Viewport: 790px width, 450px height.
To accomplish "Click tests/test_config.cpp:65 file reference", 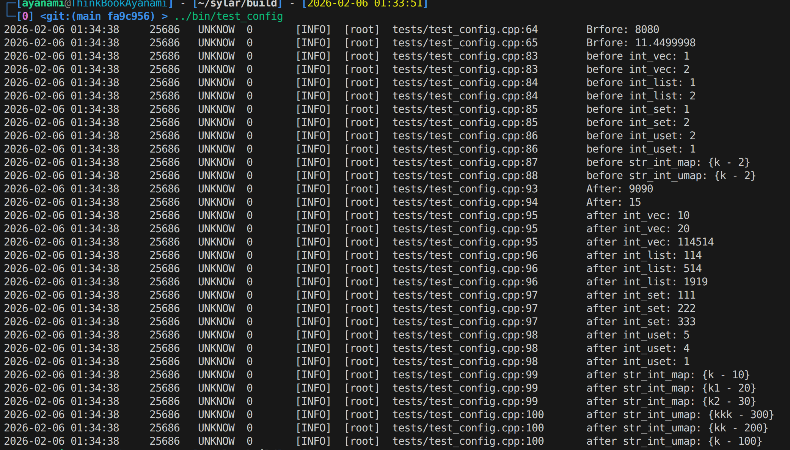I will (465, 43).
